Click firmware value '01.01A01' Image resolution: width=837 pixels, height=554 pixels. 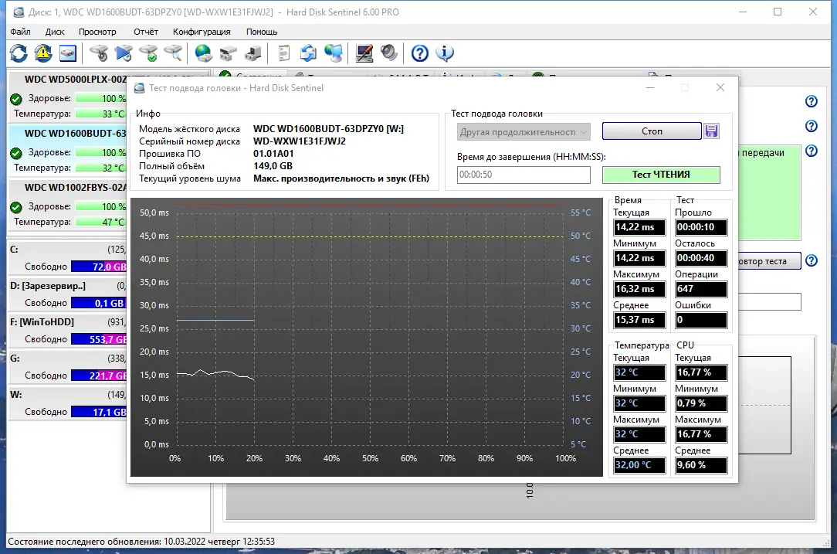(273, 154)
